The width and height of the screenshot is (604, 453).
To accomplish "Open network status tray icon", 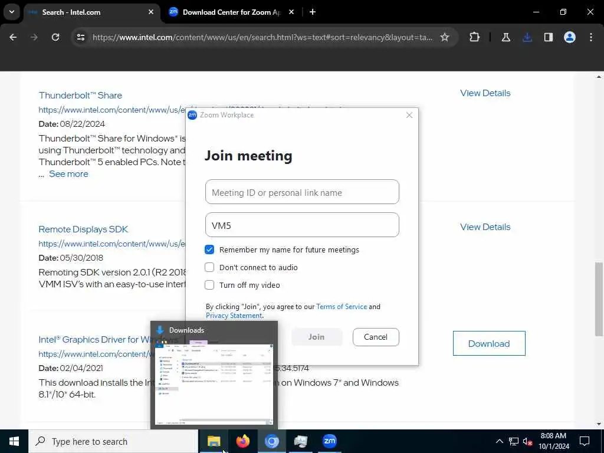I will point(514,441).
